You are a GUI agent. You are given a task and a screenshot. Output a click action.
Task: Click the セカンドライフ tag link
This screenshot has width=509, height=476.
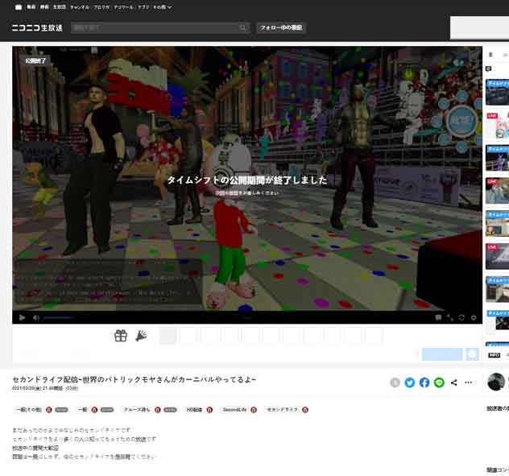point(282,409)
